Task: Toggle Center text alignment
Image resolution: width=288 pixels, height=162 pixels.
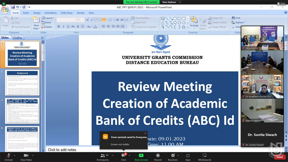Action: pyautogui.click(x=108, y=26)
